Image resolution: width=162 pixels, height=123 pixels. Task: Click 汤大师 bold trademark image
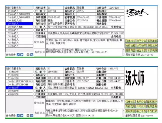point(135,78)
